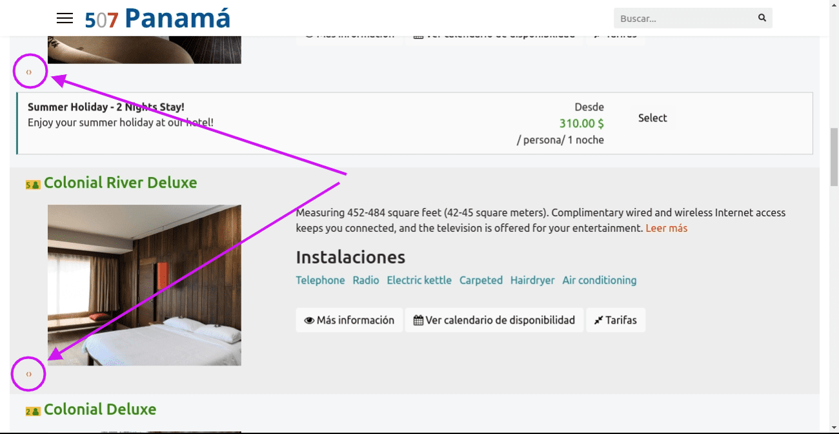
Task: Click the arrows above the Summer Holiday package
Action: pyautogui.click(x=29, y=72)
